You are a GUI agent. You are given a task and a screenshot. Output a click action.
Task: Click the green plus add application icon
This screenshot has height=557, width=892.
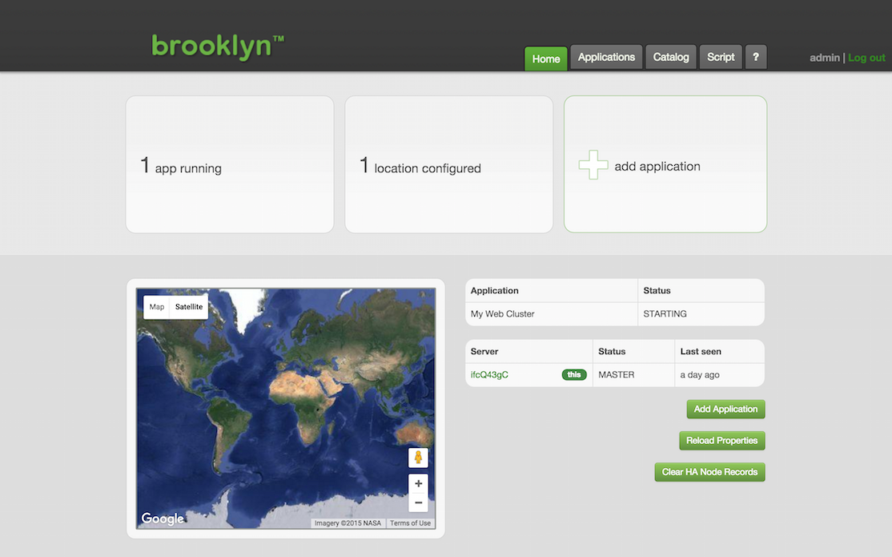pos(593,165)
